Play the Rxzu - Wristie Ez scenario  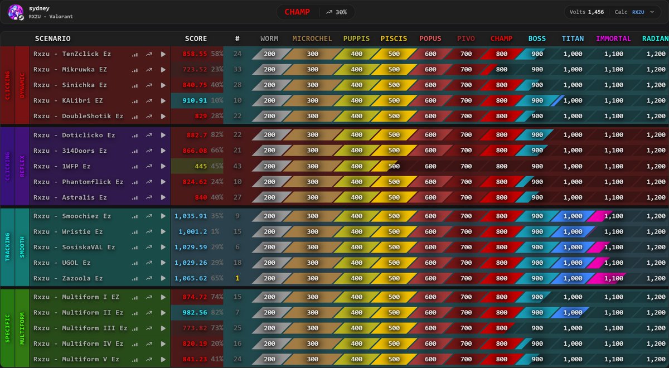click(x=163, y=232)
